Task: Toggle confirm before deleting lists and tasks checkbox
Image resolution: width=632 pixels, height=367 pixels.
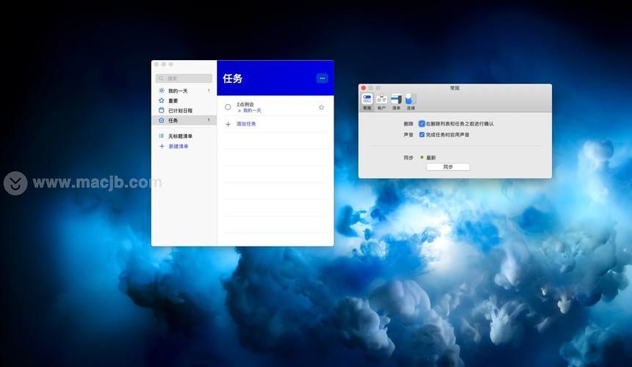Action: 422,123
